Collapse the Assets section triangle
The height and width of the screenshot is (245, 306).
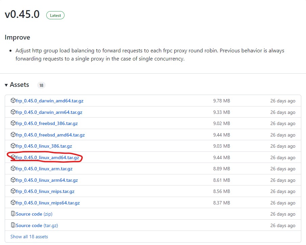pos(6,85)
